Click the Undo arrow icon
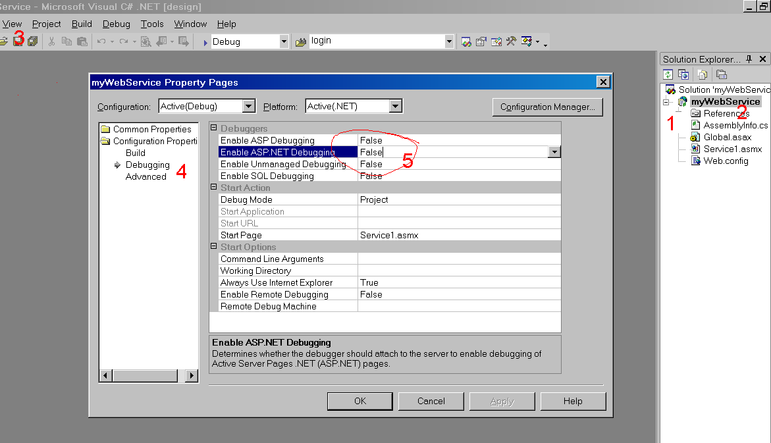The width and height of the screenshot is (771, 443). point(101,41)
